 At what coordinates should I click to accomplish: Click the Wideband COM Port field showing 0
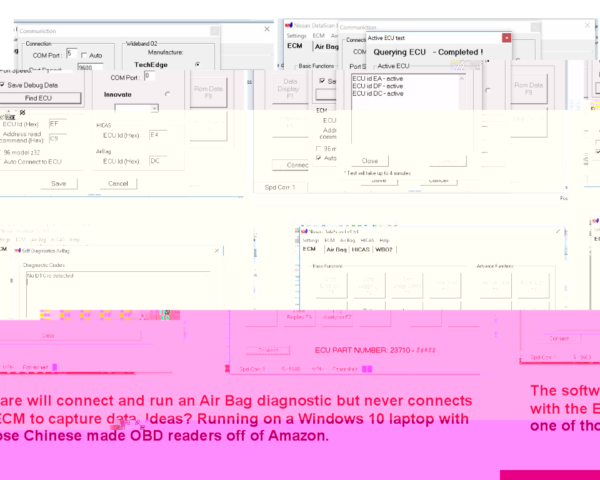click(149, 76)
